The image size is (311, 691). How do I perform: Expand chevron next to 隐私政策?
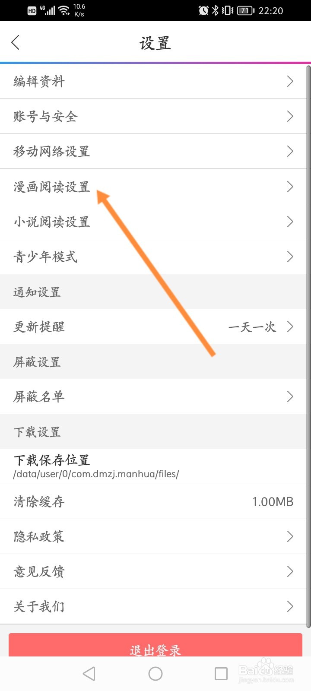point(290,536)
